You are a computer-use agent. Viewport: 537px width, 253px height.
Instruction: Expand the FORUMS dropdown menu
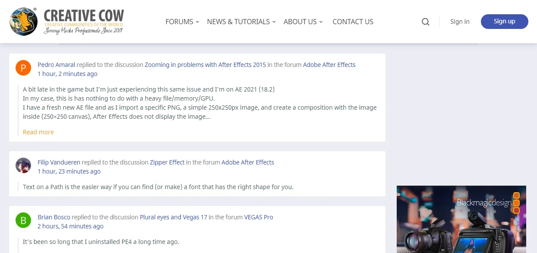click(182, 22)
